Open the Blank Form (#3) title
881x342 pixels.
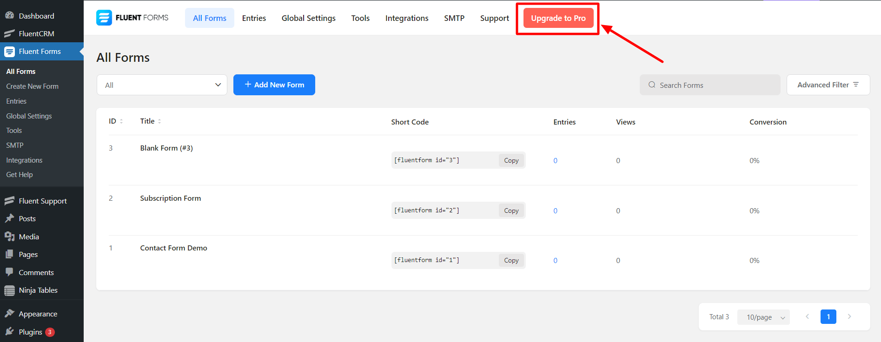tap(166, 148)
